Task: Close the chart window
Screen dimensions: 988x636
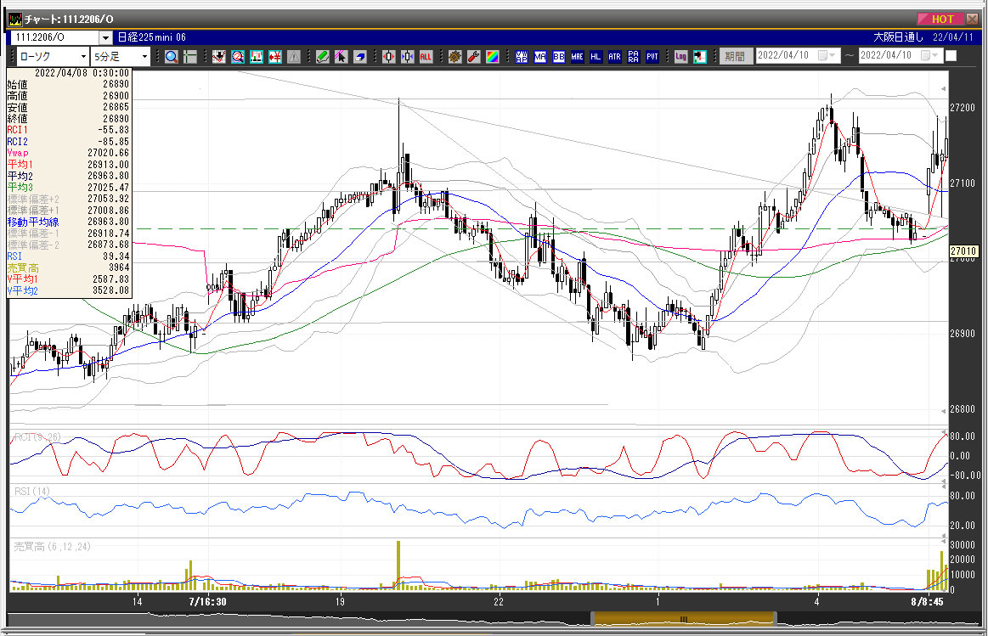Action: pyautogui.click(x=971, y=19)
